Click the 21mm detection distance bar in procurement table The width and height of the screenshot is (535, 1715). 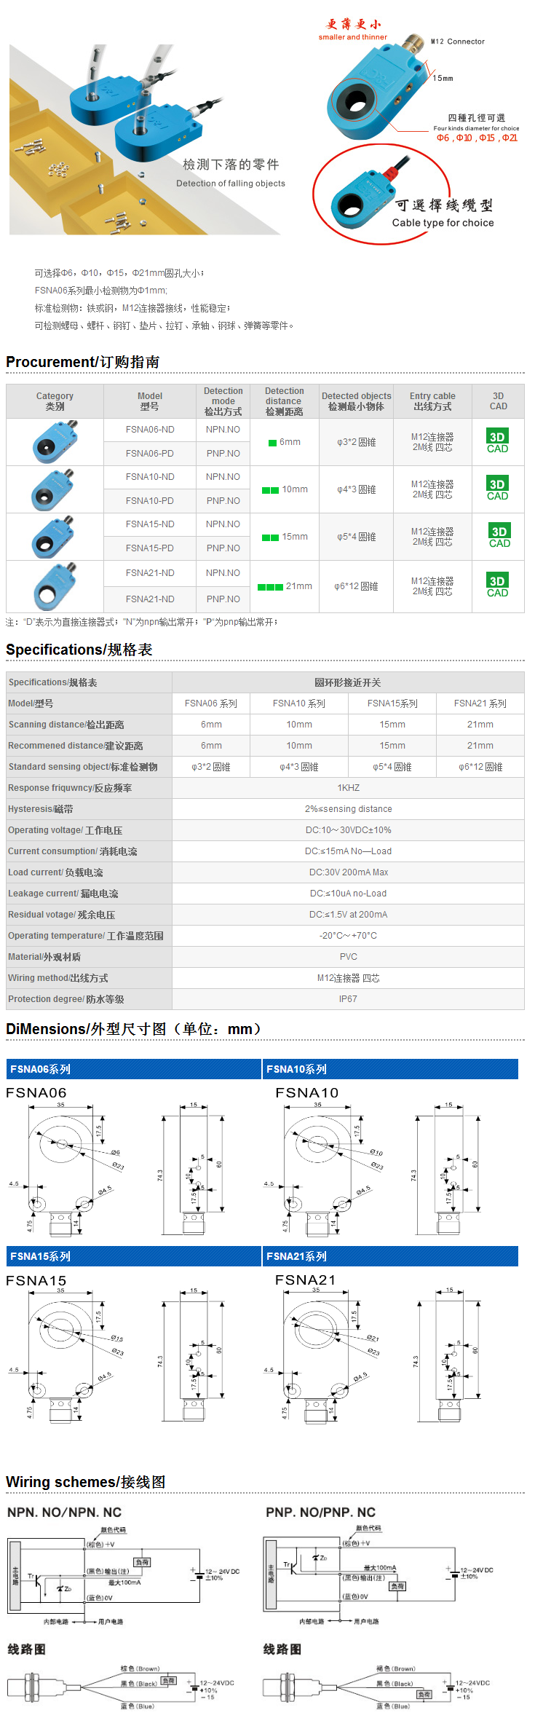pyautogui.click(x=270, y=587)
